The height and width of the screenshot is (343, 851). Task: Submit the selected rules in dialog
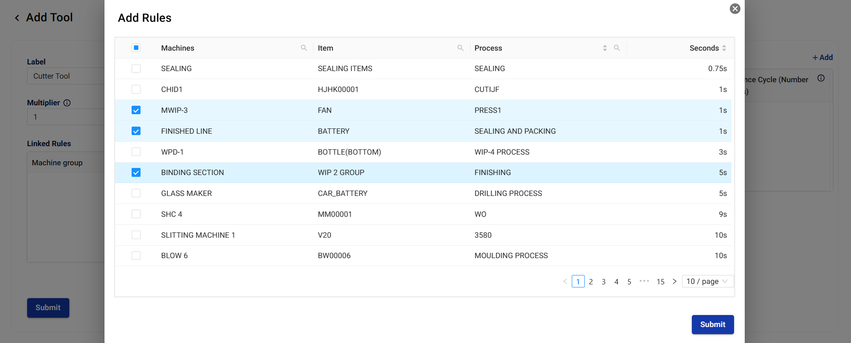click(x=712, y=324)
